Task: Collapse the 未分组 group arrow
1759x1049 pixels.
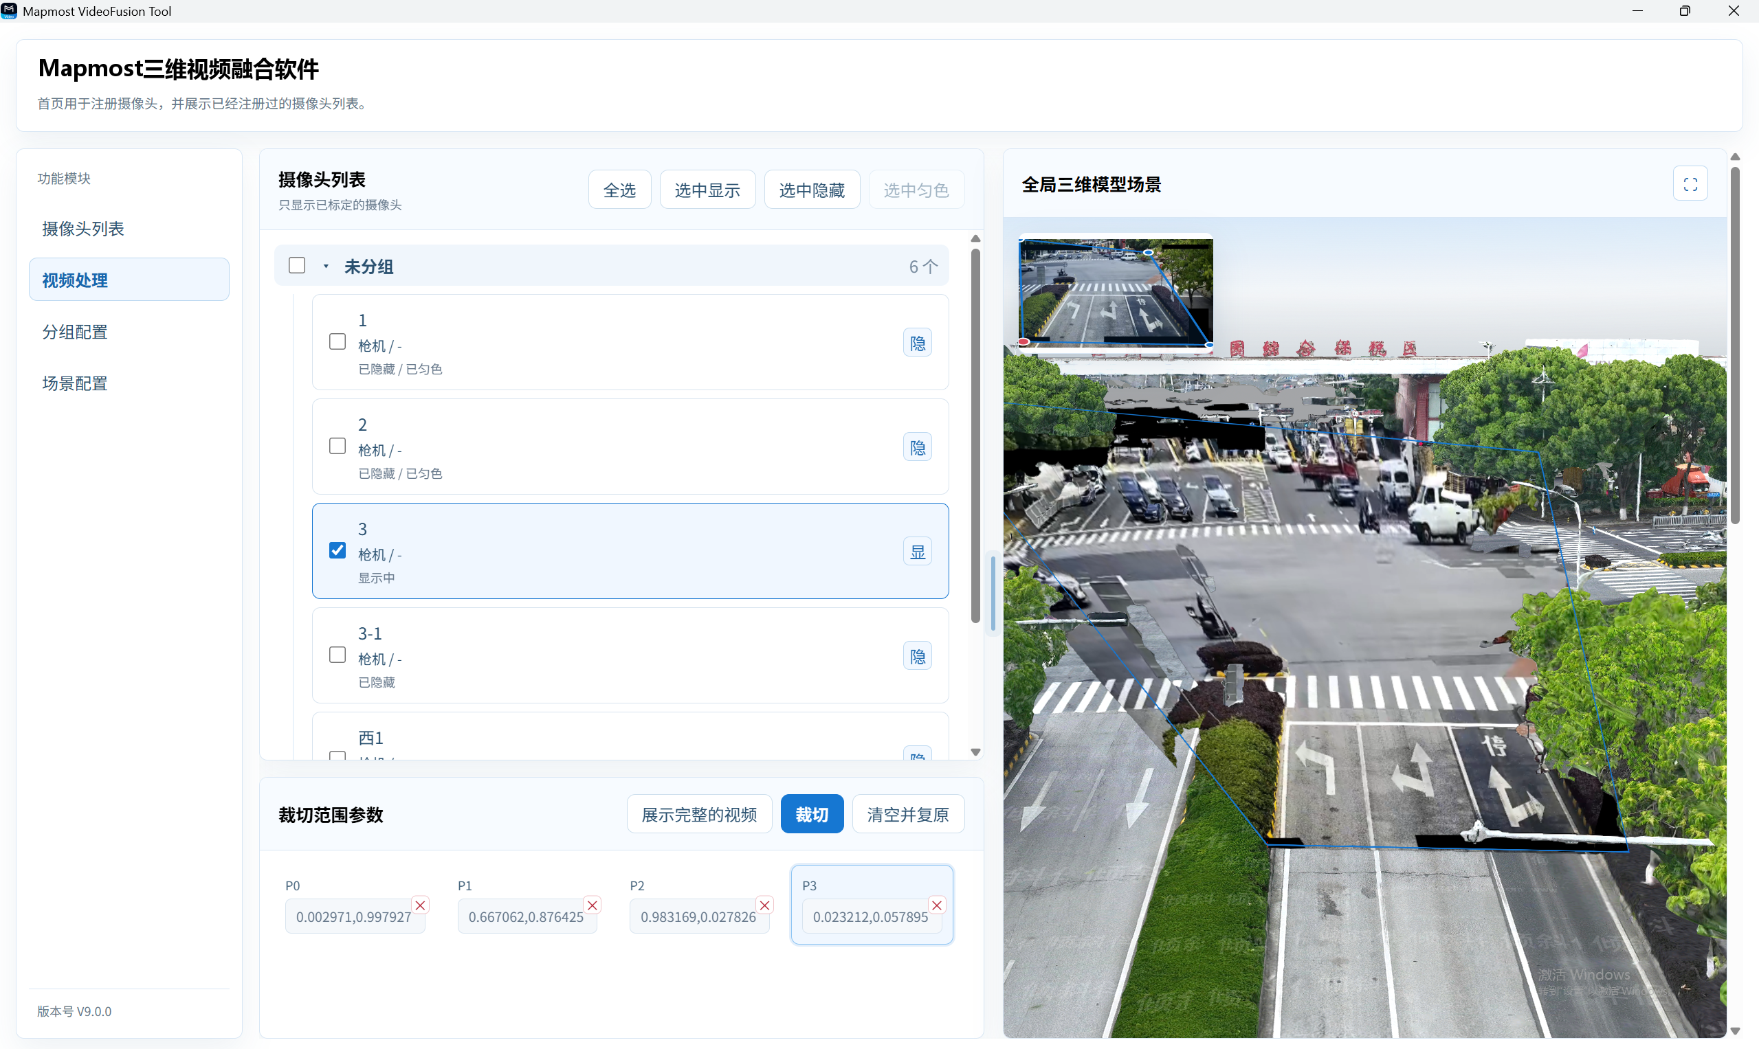Action: coord(326,267)
